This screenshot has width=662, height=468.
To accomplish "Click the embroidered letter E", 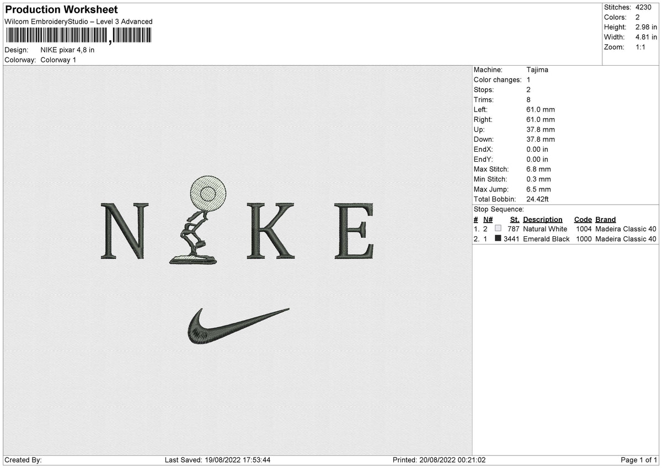I will [355, 231].
